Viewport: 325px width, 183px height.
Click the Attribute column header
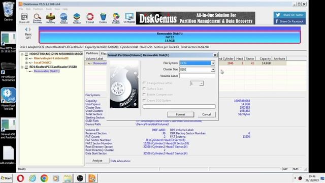point(279,59)
